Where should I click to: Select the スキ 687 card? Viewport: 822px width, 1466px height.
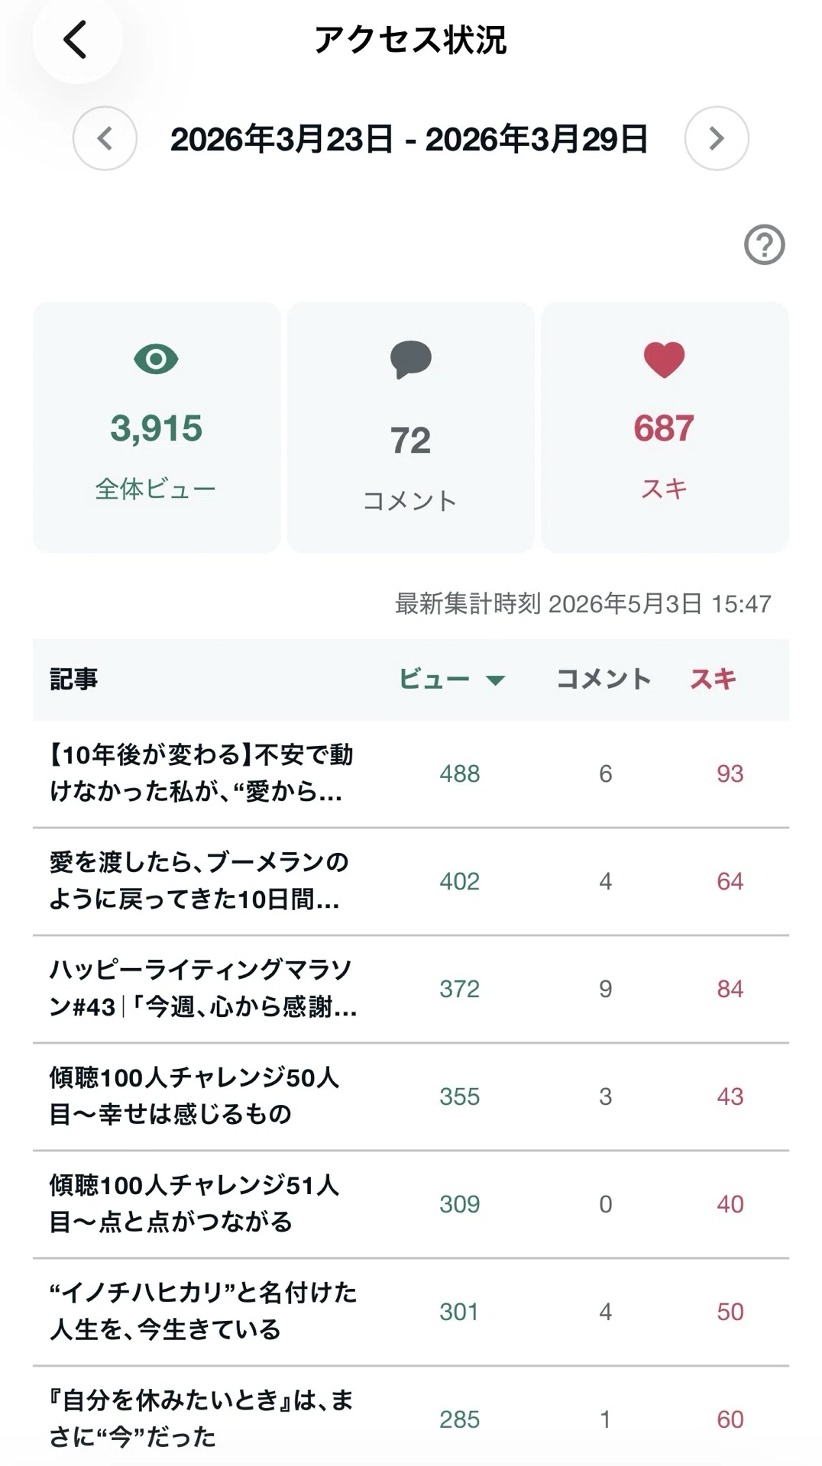click(665, 427)
